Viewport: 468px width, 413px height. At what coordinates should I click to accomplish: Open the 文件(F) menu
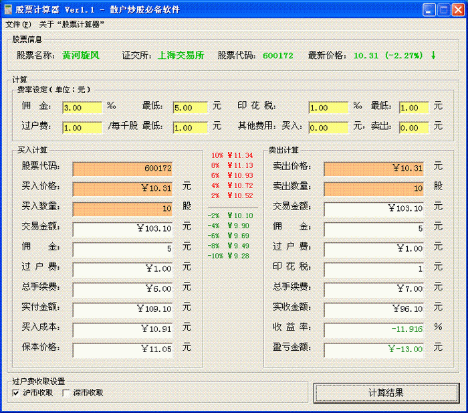pos(18,24)
